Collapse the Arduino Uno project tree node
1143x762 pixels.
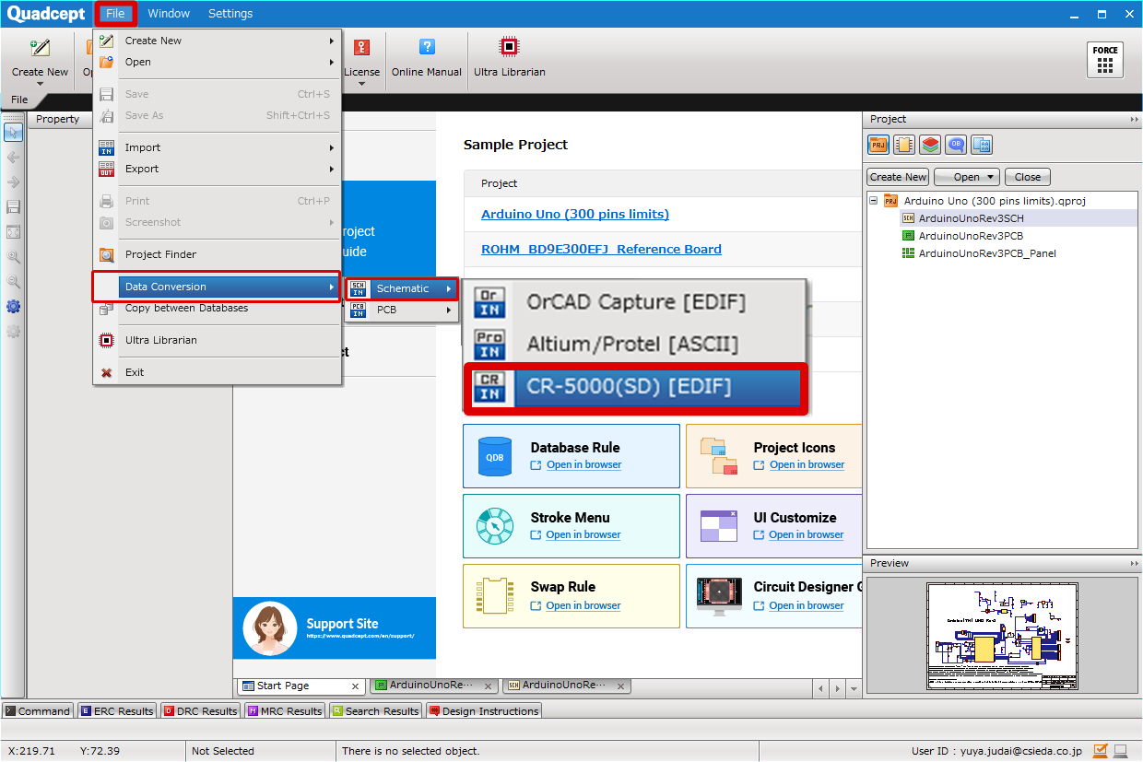click(874, 201)
